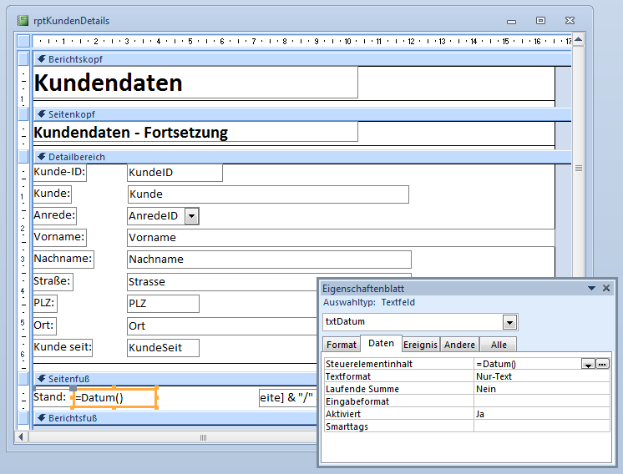Select the Straße: label
This screenshot has height=474, width=623.
click(53, 281)
